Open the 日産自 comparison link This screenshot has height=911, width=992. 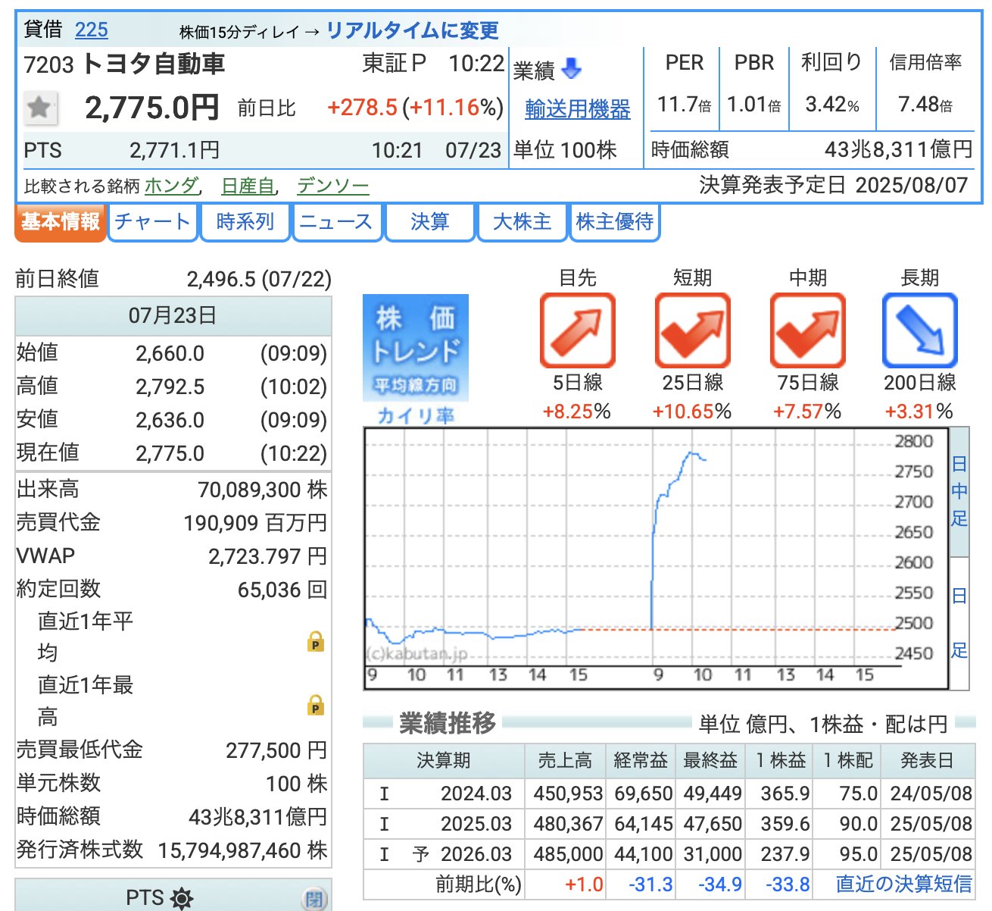[248, 185]
